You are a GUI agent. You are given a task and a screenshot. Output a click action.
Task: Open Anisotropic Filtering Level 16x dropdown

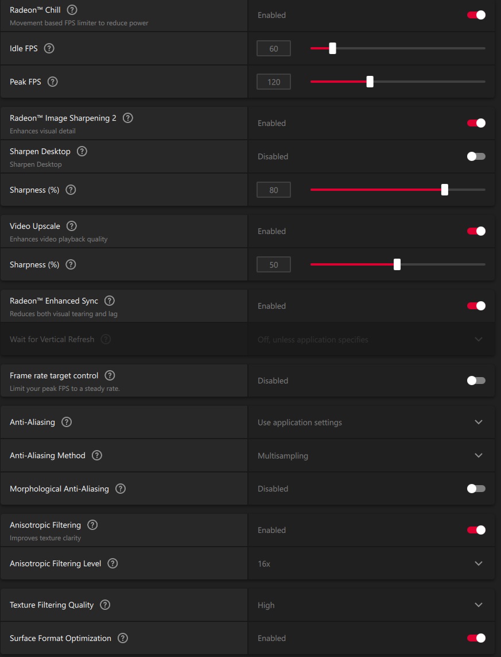(479, 563)
